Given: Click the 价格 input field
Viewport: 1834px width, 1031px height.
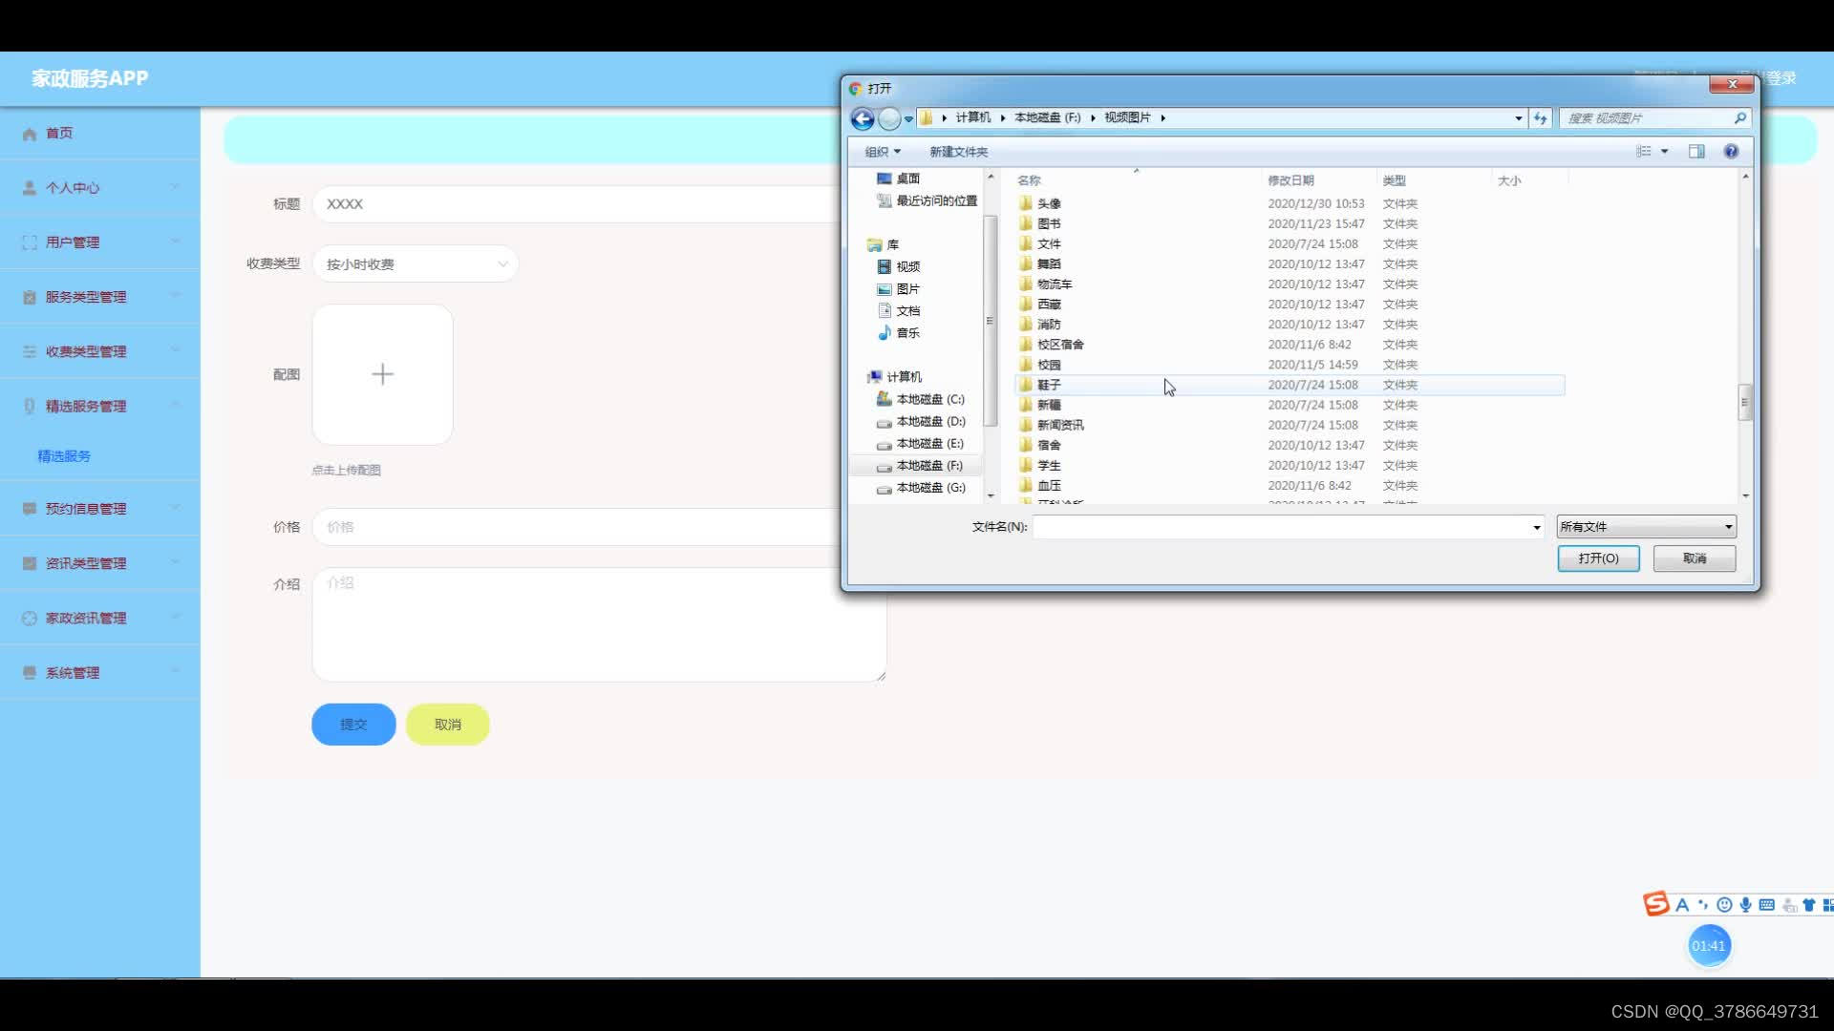Looking at the screenshot, I should [599, 527].
